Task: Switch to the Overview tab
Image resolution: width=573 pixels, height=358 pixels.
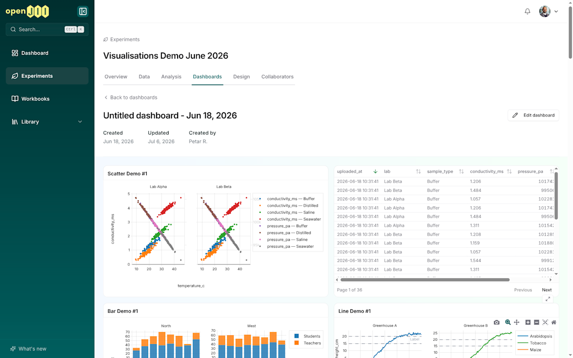Action: 116,77
